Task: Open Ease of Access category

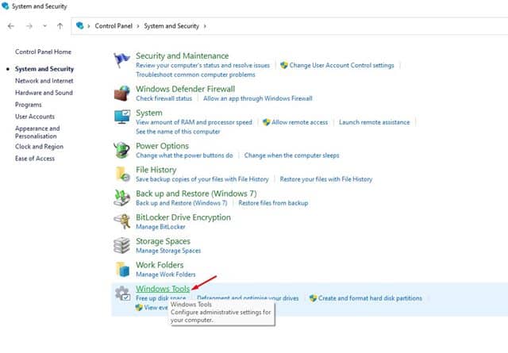Action: (x=35, y=159)
